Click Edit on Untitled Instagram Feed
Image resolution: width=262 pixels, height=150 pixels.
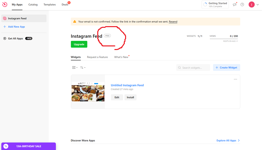(117, 97)
